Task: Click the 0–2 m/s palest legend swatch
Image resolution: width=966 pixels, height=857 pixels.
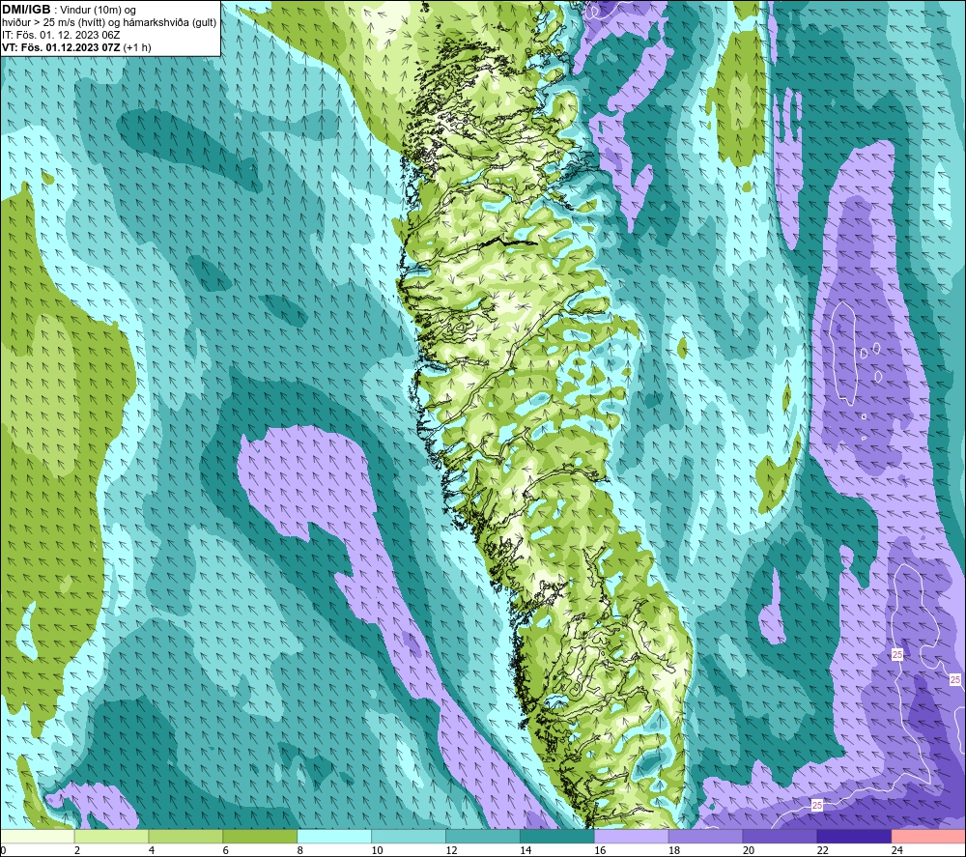Action: tap(37, 836)
